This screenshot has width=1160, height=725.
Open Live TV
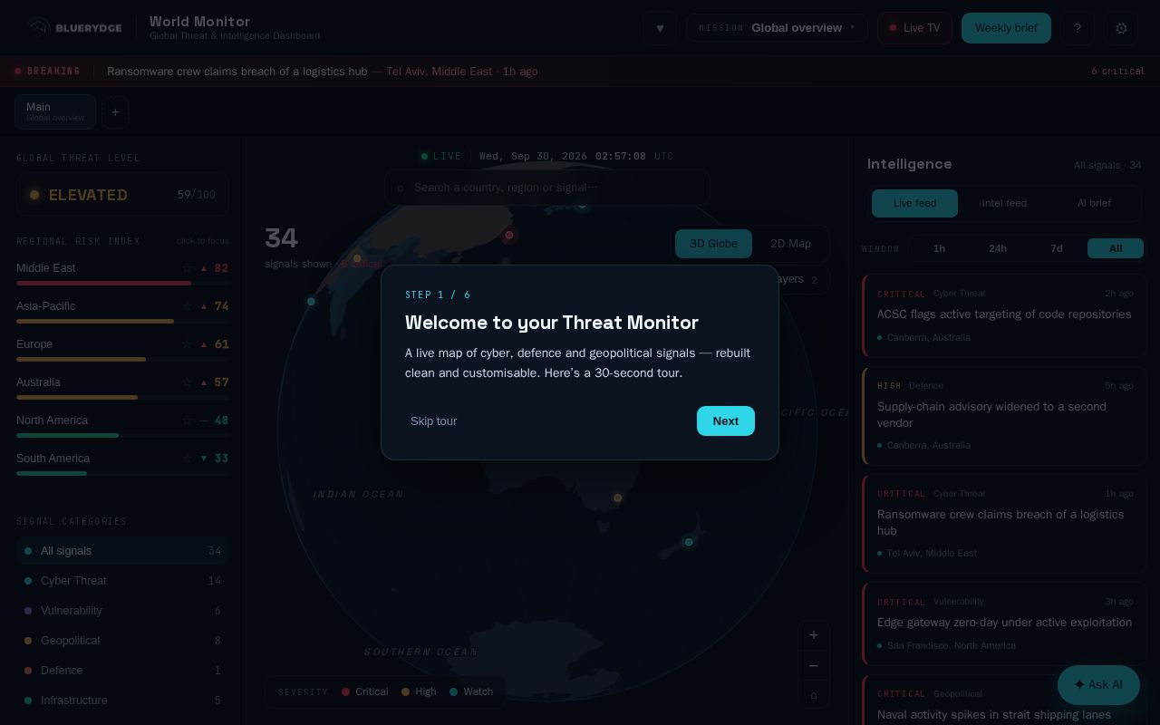coord(914,28)
